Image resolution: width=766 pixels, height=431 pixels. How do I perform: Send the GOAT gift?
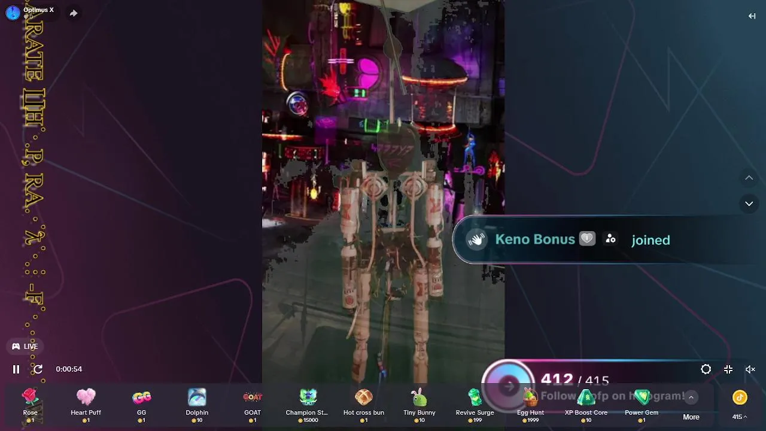click(x=253, y=405)
